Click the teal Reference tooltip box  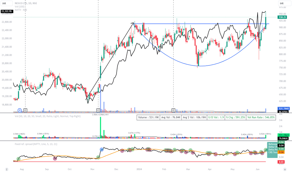tap(273, 150)
